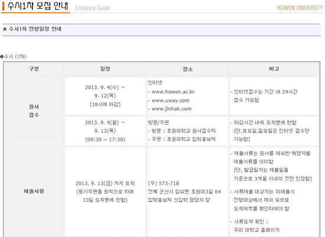Click the 13일 도착분에 한함 text
Screen dimensions: 325x237
[x=105, y=200]
